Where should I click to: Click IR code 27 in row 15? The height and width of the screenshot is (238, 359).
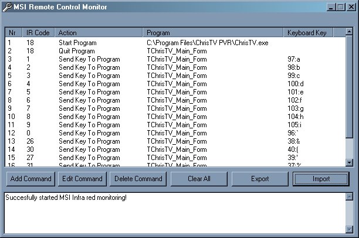pyautogui.click(x=30, y=158)
